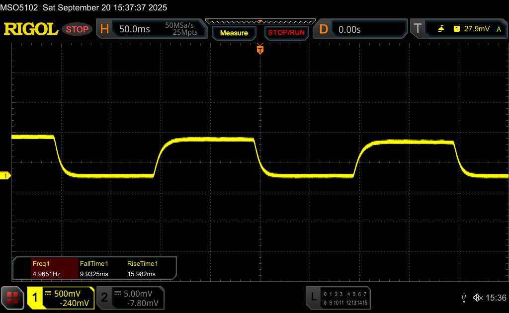This screenshot has height=313, width=509.
Task: Open the 0.00s horizontal delay setting
Action: click(349, 29)
